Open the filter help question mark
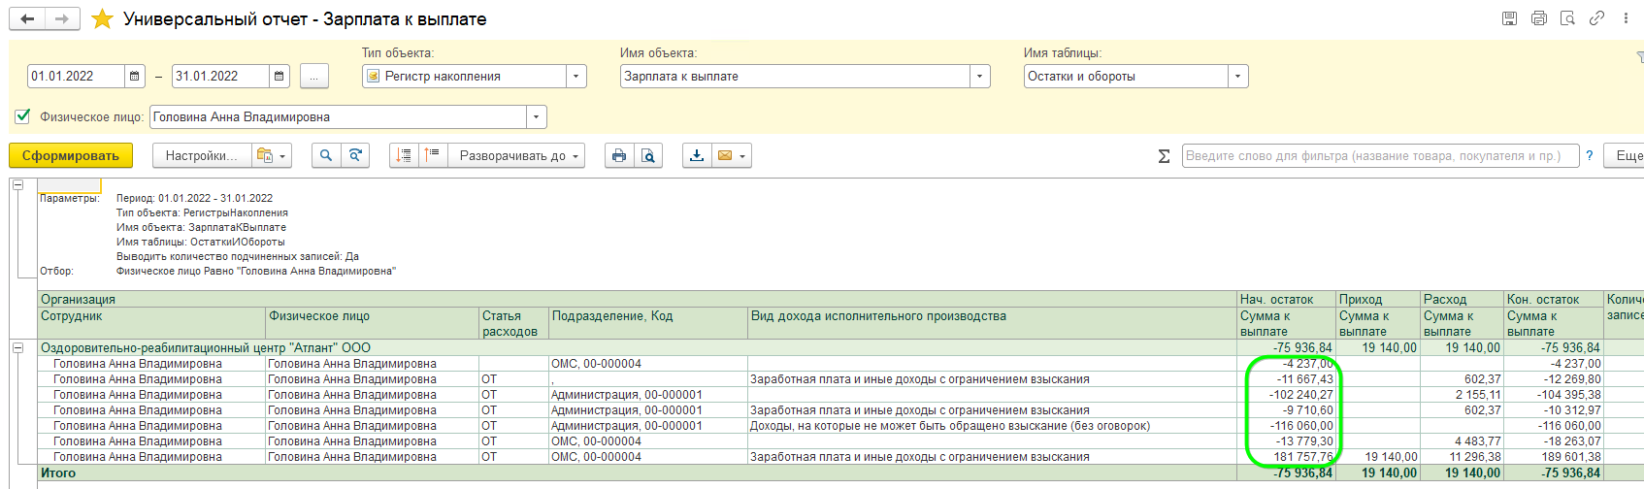The height and width of the screenshot is (489, 1644). tap(1590, 155)
